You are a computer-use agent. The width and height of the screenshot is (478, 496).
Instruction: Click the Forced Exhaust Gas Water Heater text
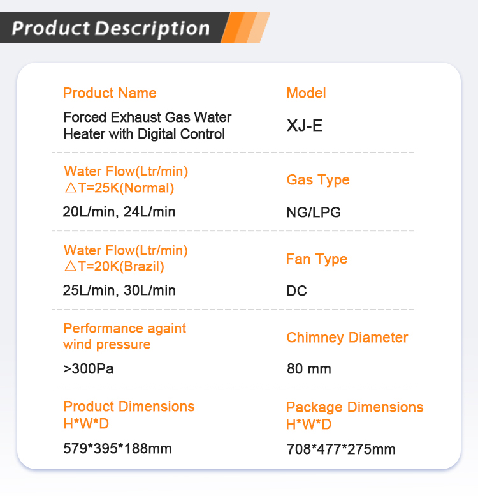147,126
